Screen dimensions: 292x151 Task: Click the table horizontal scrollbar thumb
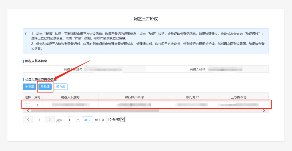coord(95,111)
